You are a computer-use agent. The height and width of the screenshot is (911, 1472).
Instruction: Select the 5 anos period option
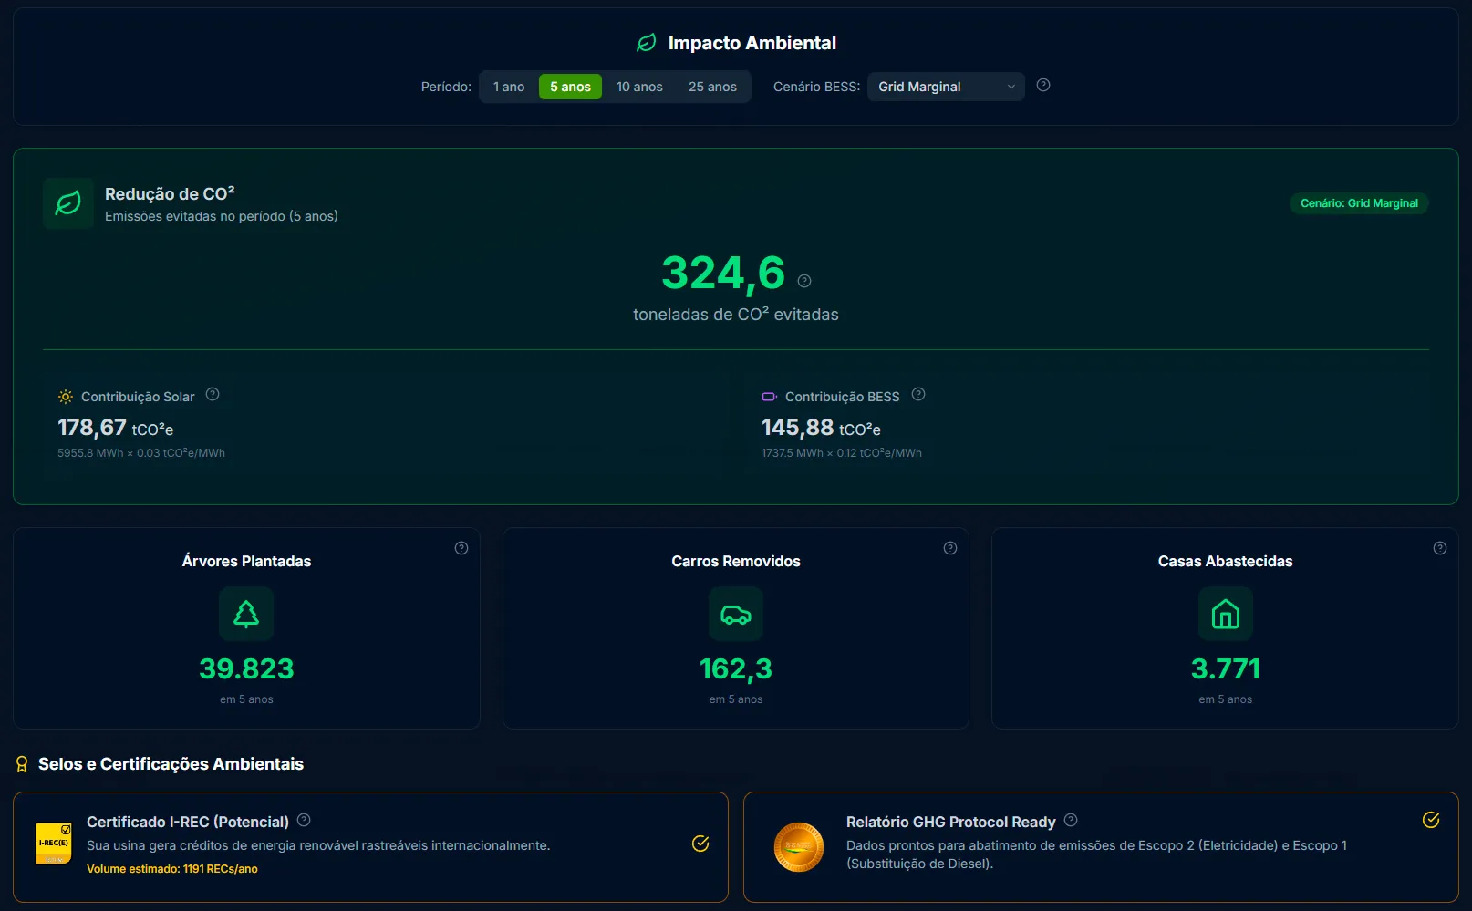pos(570,87)
